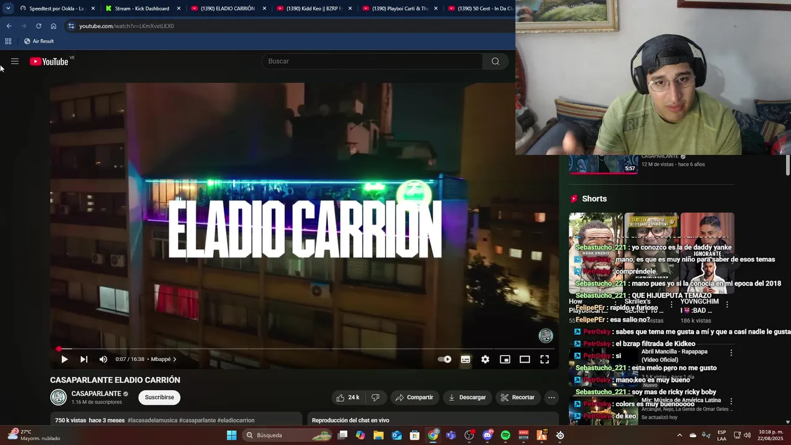Click the YouTube search magnifier button
The height and width of the screenshot is (445, 791).
[x=495, y=61]
